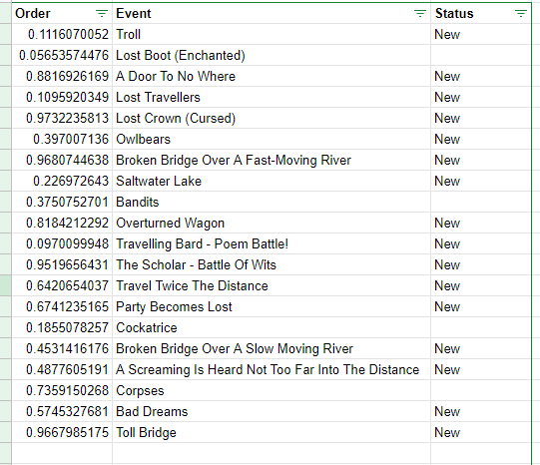
Task: Click the Lost Boot (Enchanted) cell
Action: pyautogui.click(x=271, y=56)
